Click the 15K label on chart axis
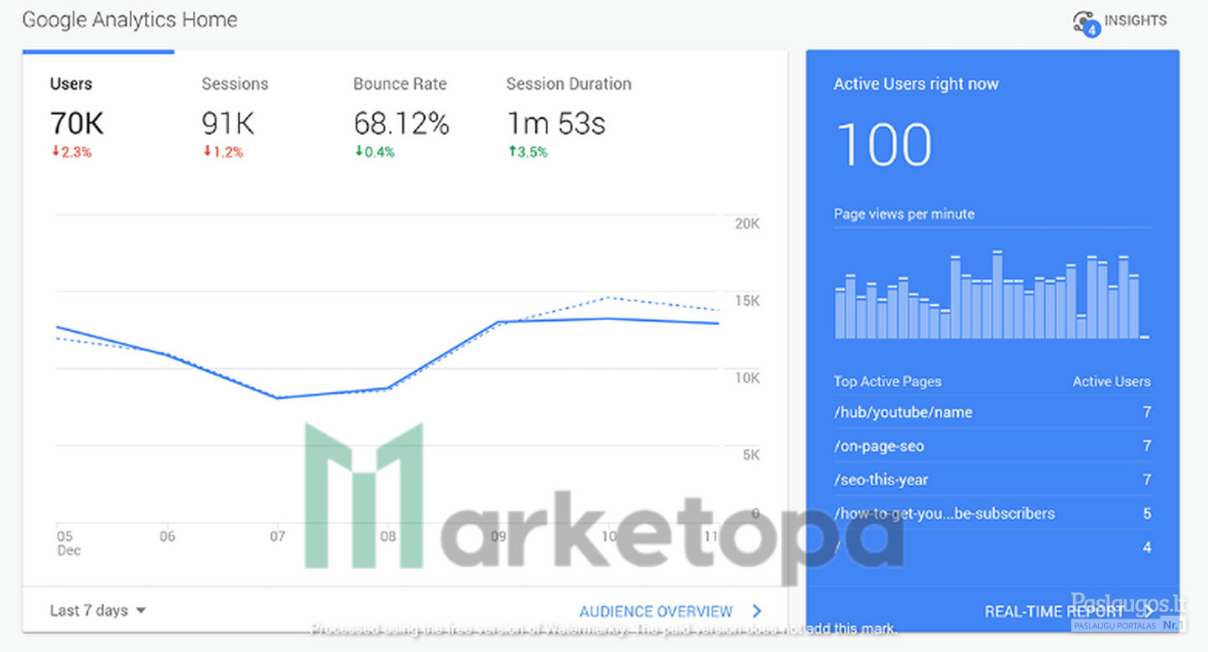Image resolution: width=1208 pixels, height=652 pixels. (x=747, y=301)
